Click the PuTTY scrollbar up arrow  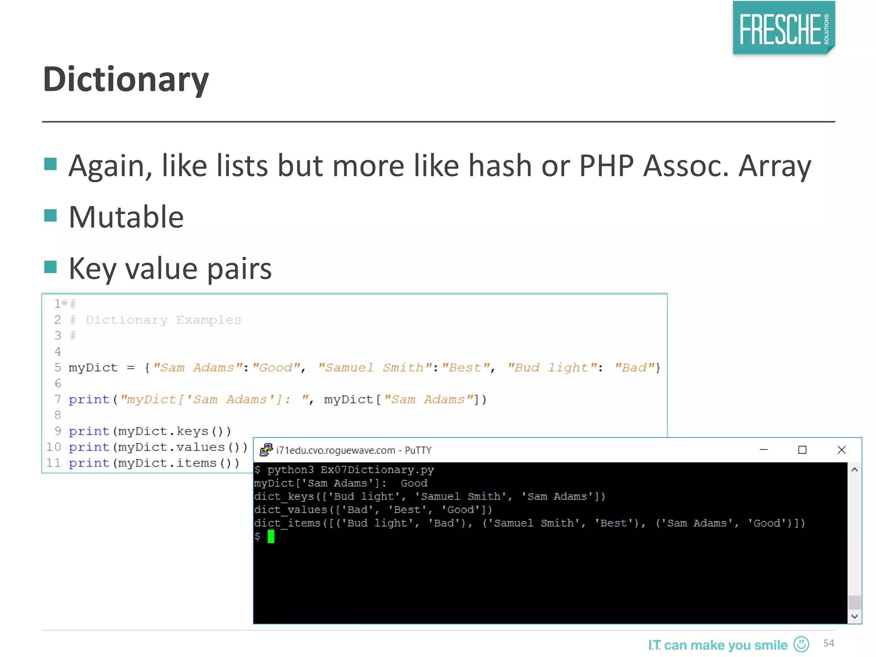click(855, 470)
